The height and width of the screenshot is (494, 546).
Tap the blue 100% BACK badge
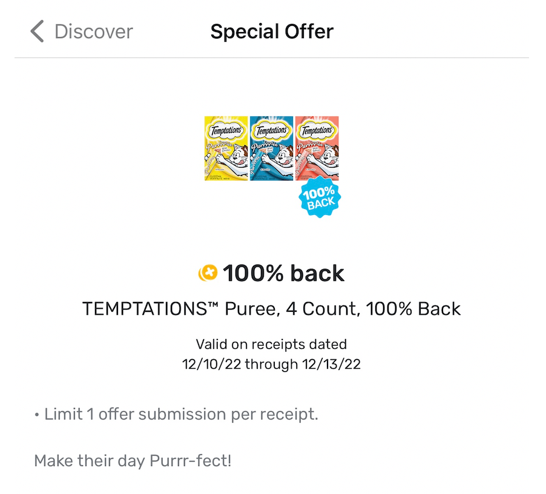[x=320, y=198]
